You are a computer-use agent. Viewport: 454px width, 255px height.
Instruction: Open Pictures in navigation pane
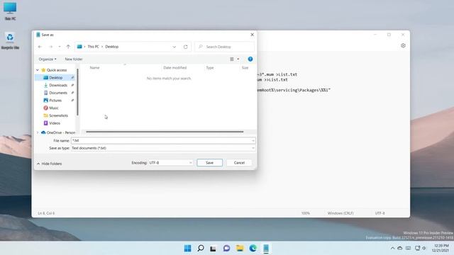[x=55, y=101]
